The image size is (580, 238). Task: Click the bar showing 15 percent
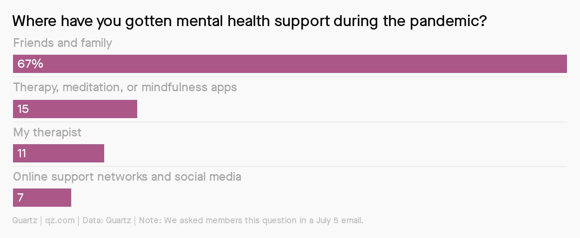click(x=75, y=109)
